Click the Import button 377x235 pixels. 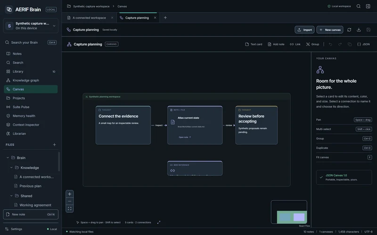click(304, 30)
